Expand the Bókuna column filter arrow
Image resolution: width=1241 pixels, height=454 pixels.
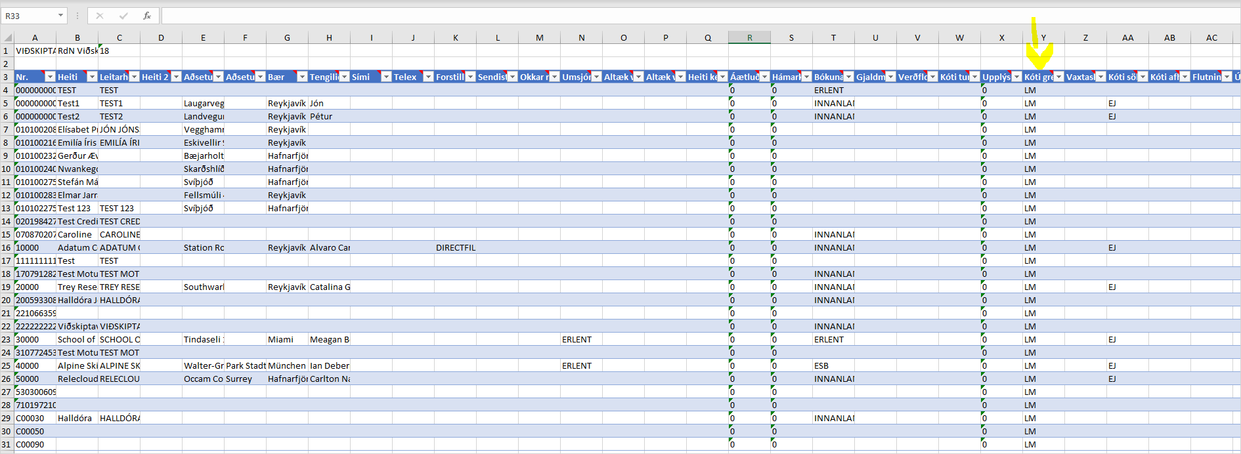point(848,77)
